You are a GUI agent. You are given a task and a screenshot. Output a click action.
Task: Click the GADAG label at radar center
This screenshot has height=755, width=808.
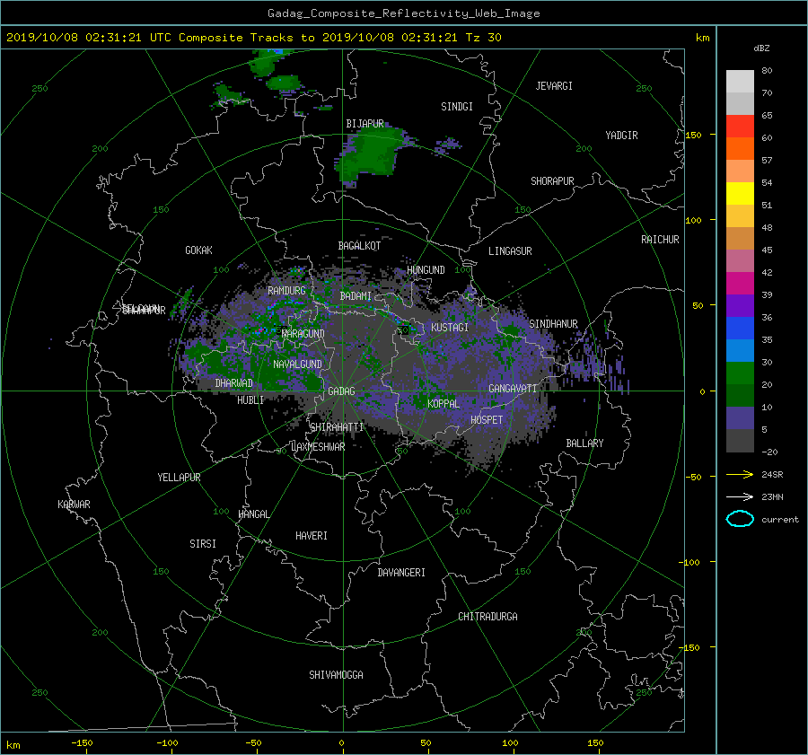pos(341,391)
